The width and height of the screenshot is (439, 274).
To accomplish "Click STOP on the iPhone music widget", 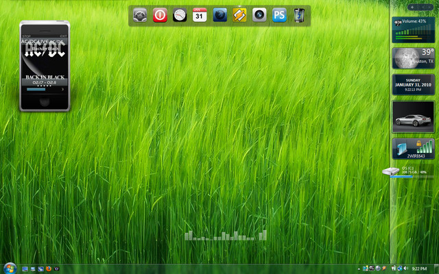I will 26,36.
